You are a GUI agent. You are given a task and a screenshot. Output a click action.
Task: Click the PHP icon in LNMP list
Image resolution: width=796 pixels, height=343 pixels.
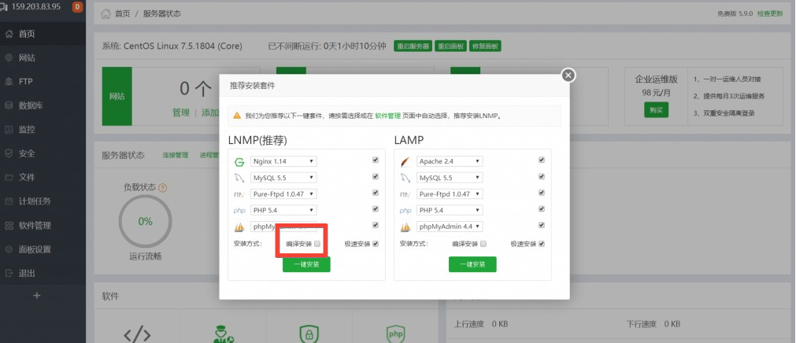click(x=240, y=211)
